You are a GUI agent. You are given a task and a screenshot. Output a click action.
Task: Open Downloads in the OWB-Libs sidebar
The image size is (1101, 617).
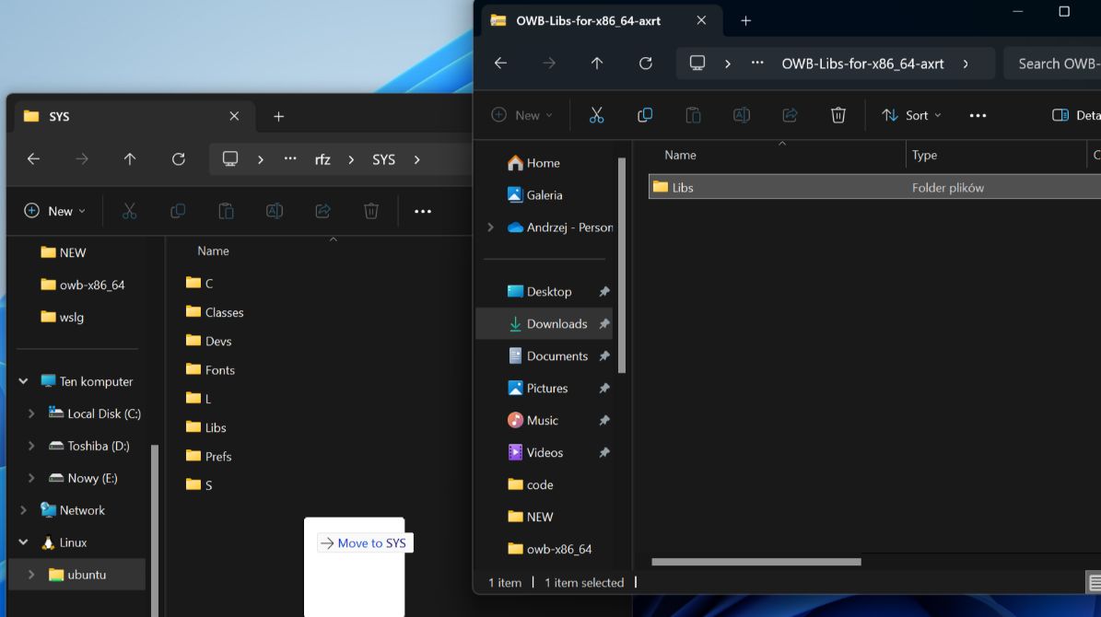click(x=545, y=323)
